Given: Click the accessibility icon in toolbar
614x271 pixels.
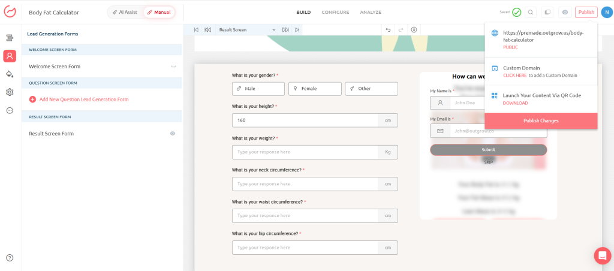Looking at the screenshot, I should [x=414, y=30].
